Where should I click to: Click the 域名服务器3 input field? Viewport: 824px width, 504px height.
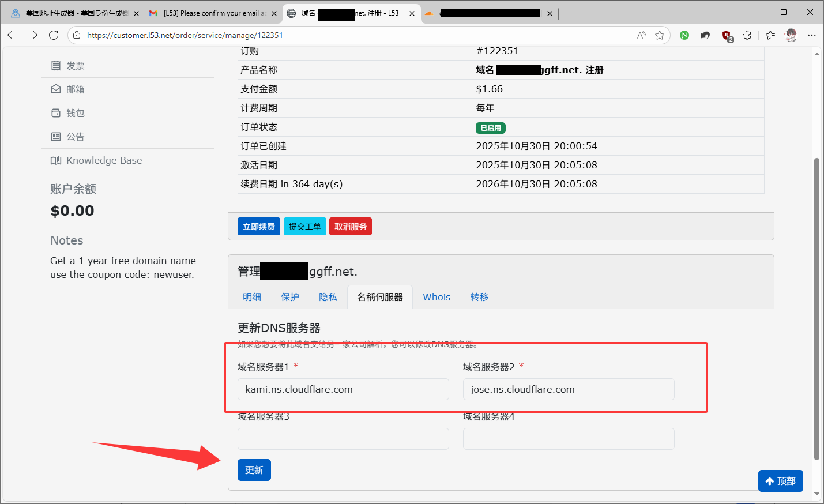click(343, 439)
